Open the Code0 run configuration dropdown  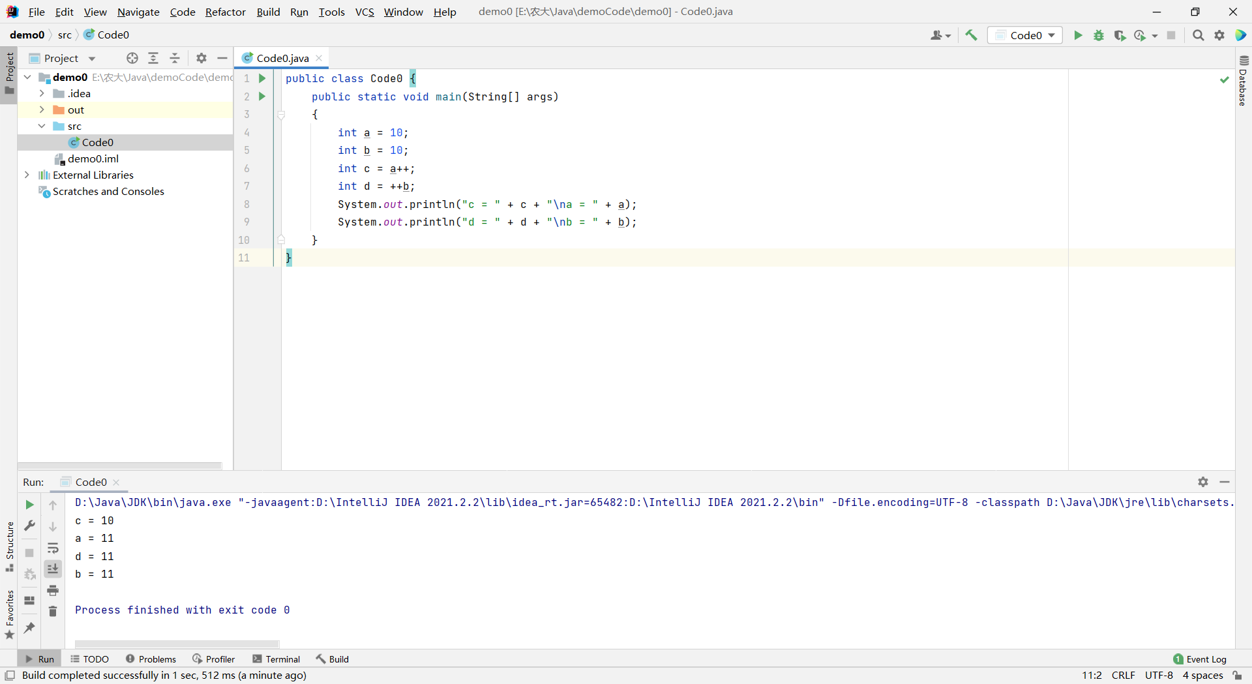(1025, 35)
